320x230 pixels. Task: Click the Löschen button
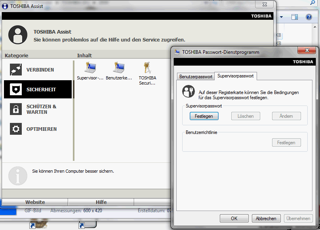(246, 116)
